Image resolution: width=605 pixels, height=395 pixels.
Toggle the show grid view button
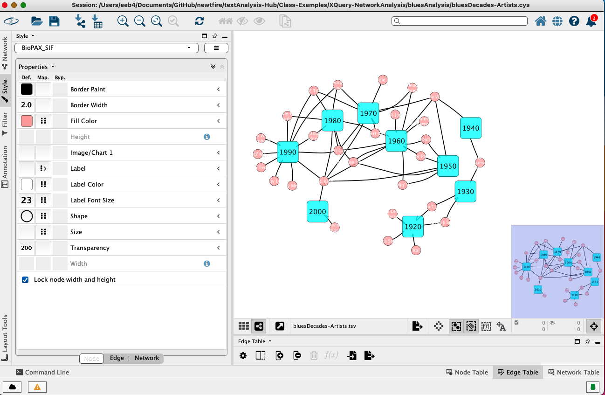(x=243, y=326)
